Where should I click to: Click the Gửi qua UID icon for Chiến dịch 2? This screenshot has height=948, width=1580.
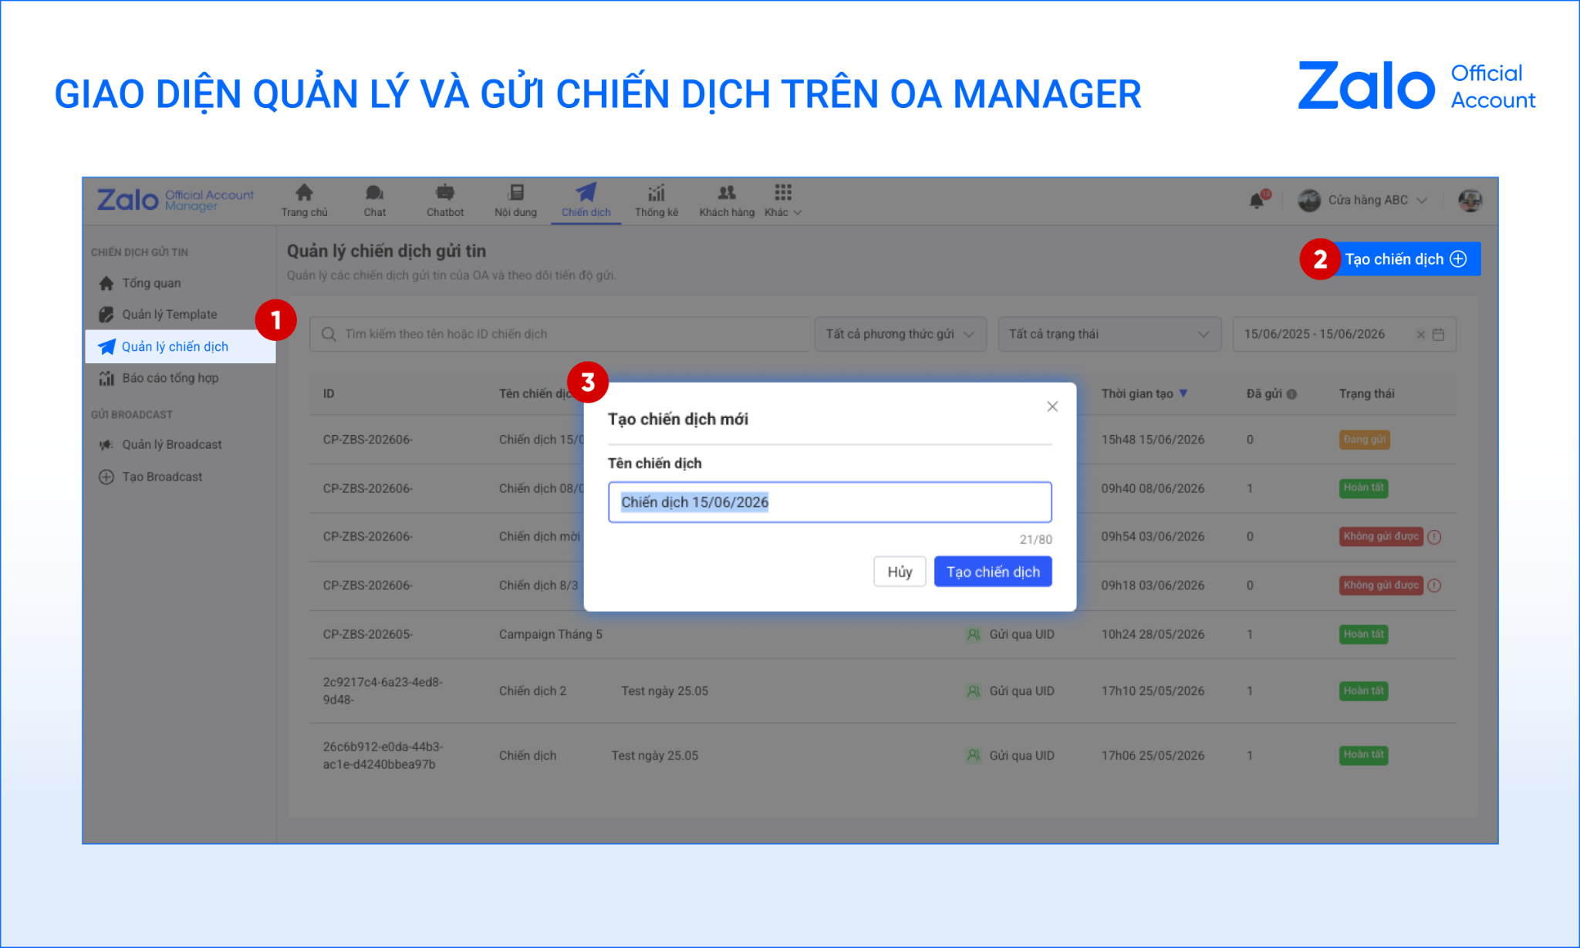pyautogui.click(x=974, y=691)
